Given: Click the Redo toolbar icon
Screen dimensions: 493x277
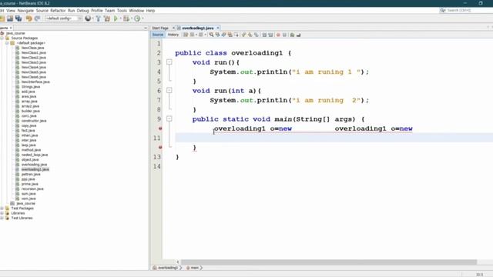Looking at the screenshot, I should 37,18.
